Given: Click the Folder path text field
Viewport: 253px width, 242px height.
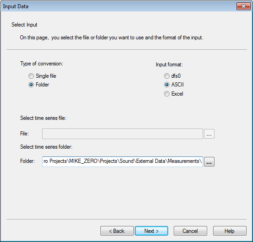Looking at the screenshot, I should click(x=122, y=161).
